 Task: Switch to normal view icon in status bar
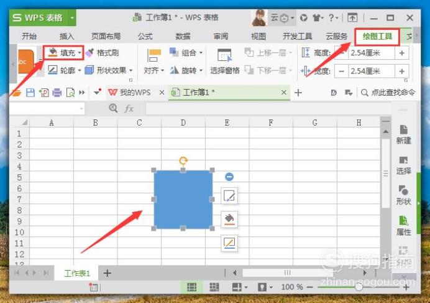[191, 287]
